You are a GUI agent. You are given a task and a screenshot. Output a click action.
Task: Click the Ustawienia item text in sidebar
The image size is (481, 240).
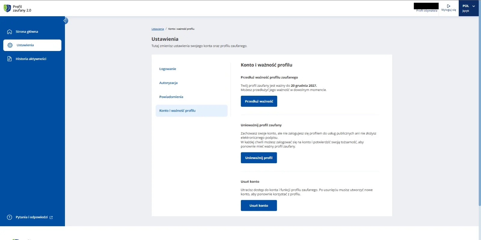tap(25, 45)
